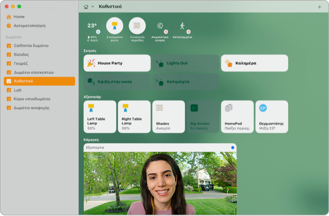Click the plus add button in toolbar

point(319,7)
